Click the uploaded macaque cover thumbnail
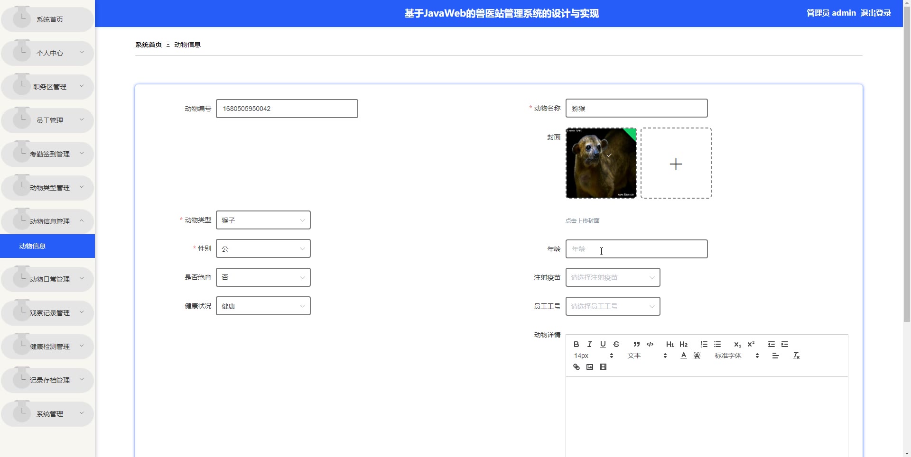This screenshot has width=911, height=457. tap(601, 163)
